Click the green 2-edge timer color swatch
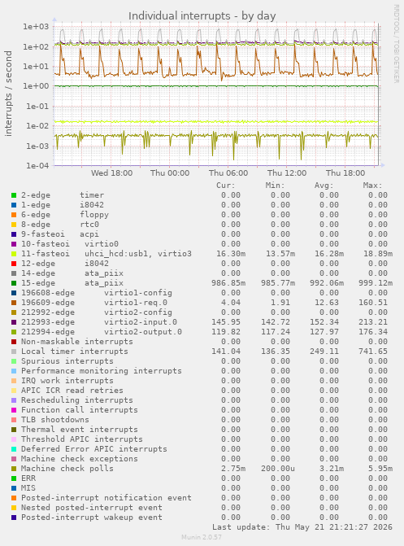Image resolution: width=404 pixels, height=546 pixels. pos(14,195)
